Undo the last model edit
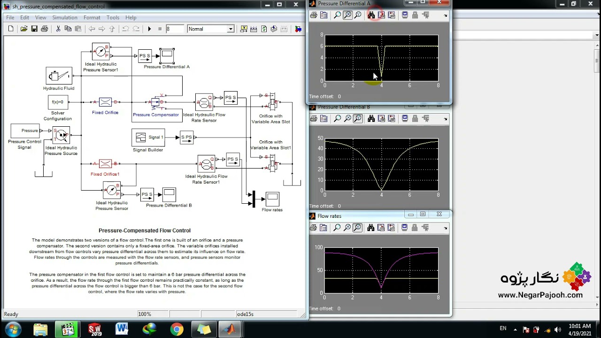 125,29
